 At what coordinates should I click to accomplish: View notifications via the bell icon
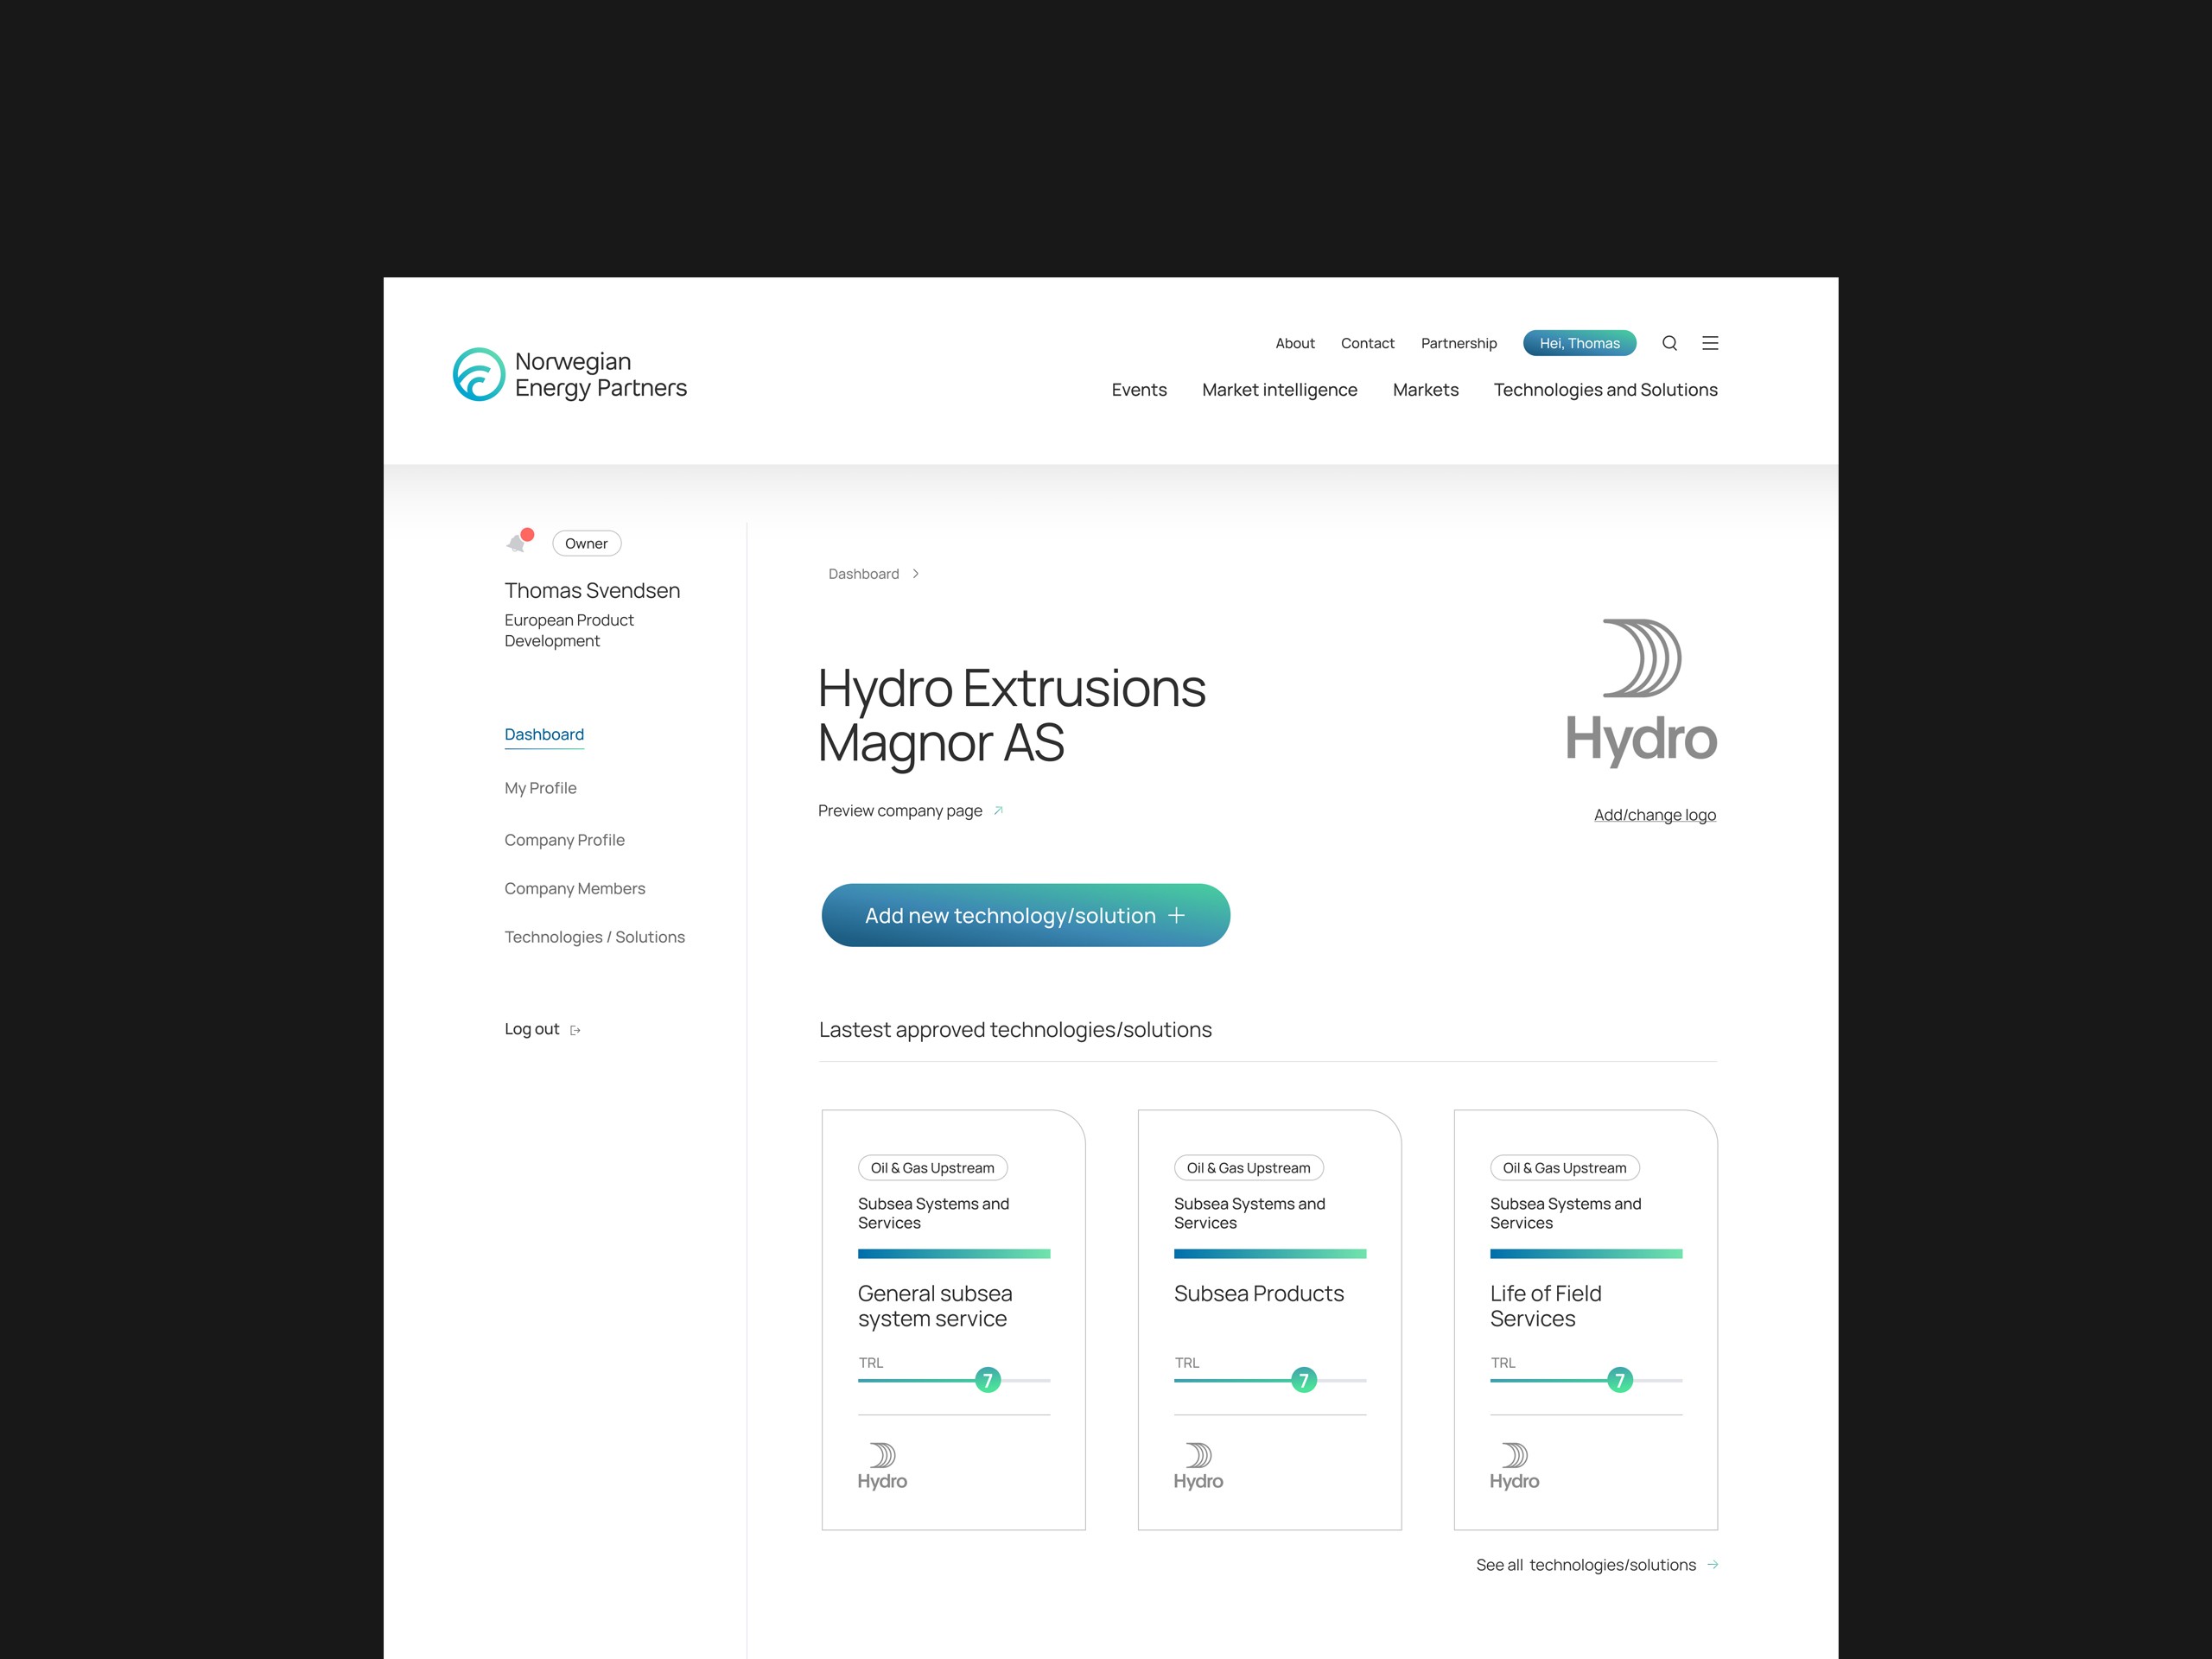517,541
